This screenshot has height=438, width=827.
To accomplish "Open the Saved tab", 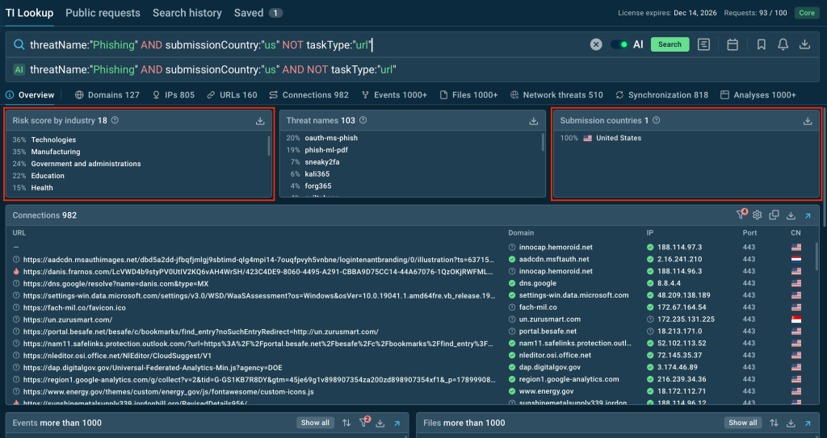I will pos(258,13).
